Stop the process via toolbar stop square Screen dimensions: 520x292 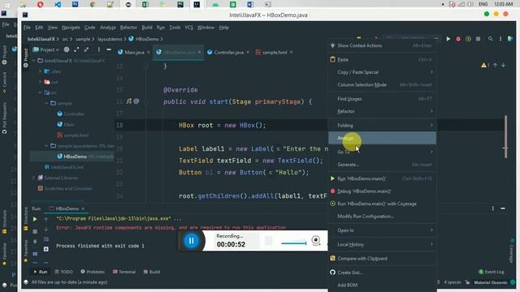[x=478, y=39]
